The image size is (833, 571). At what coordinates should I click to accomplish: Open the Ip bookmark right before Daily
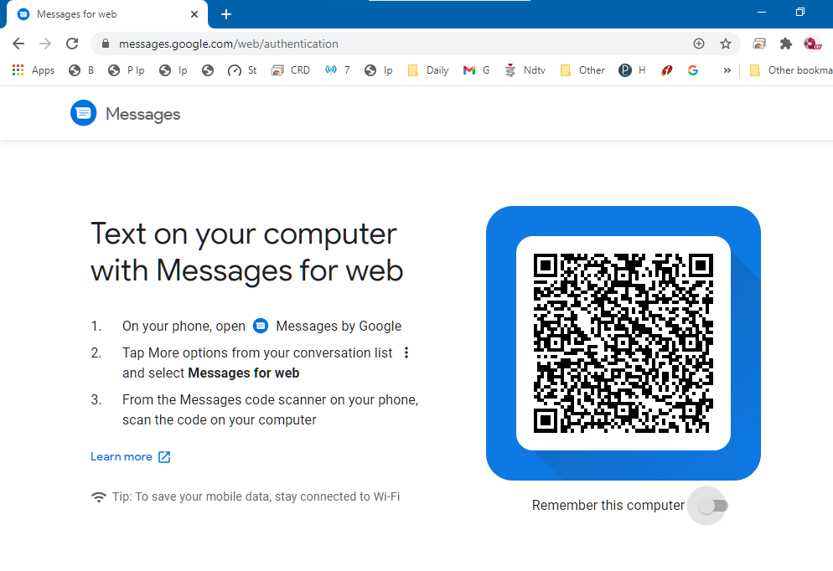coord(378,70)
